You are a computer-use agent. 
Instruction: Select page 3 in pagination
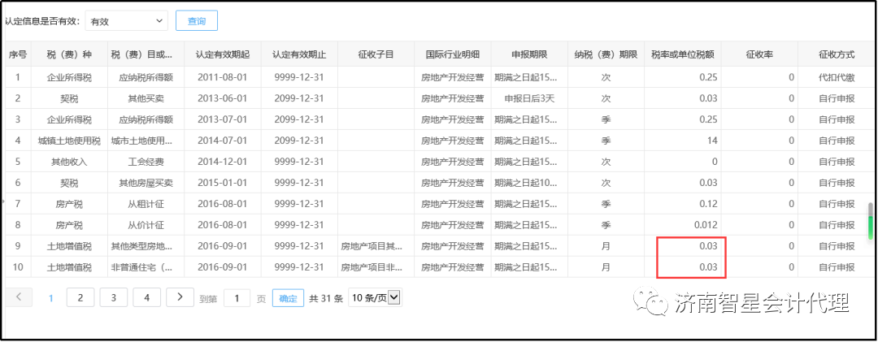(x=114, y=297)
